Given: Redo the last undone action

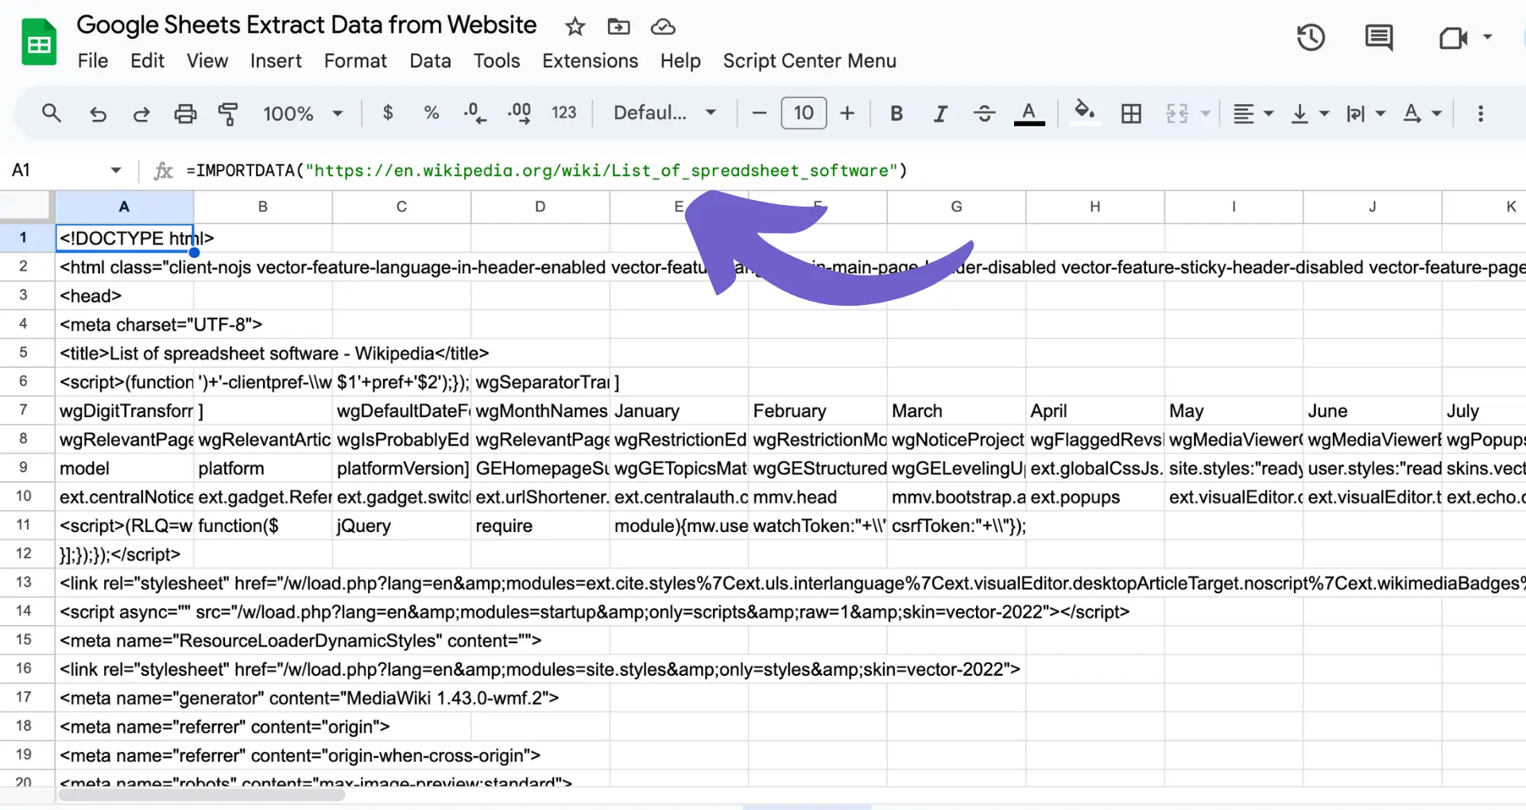Looking at the screenshot, I should point(141,114).
